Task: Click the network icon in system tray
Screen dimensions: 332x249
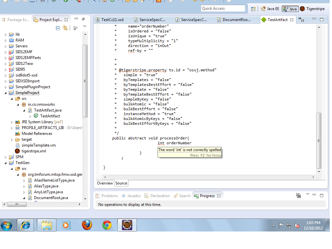Action: (x=289, y=226)
